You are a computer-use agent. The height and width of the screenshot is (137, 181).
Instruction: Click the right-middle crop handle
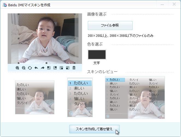click(x=75, y=38)
